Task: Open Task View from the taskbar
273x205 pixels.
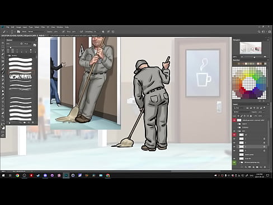Action: pos(10,175)
